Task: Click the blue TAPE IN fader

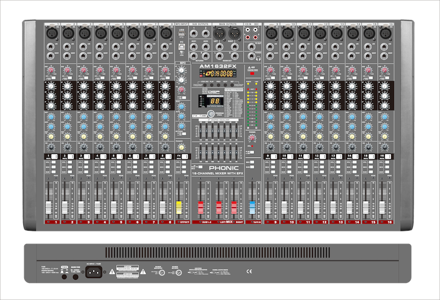Action: (x=252, y=208)
